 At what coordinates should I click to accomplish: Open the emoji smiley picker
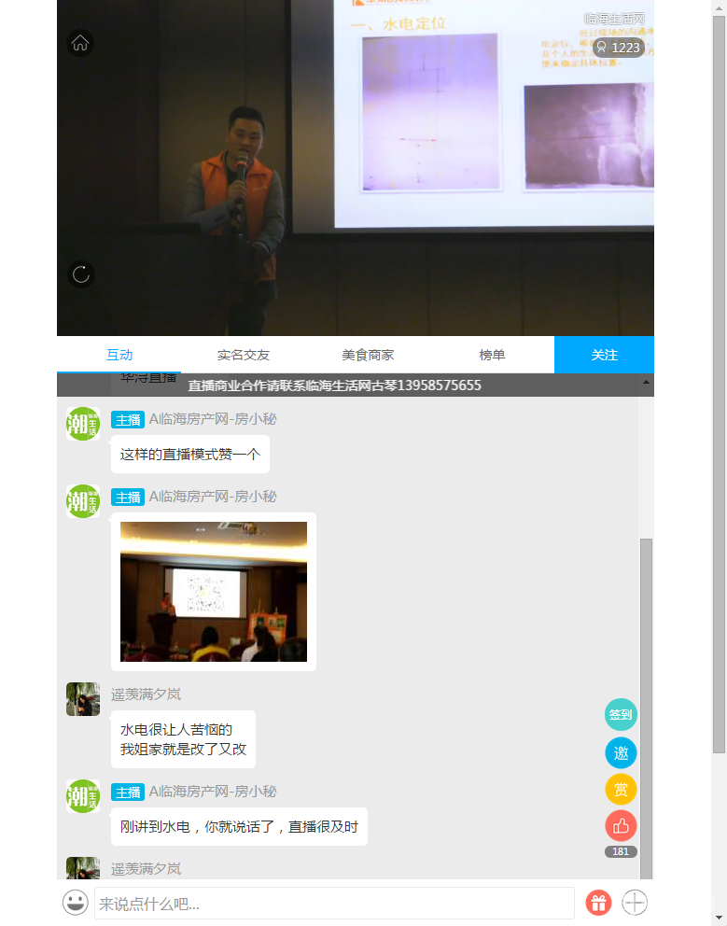pyautogui.click(x=76, y=903)
